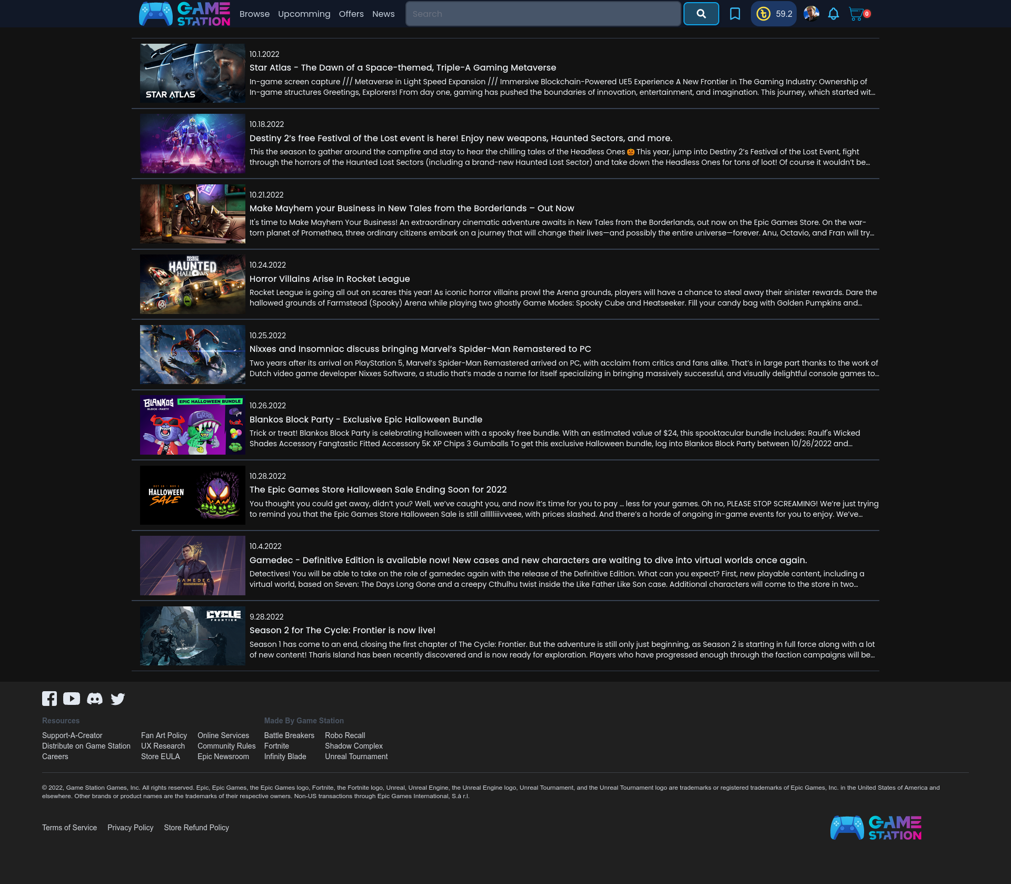Open the Destiny 2 Festival article thumbnail
This screenshot has width=1011, height=884.
[x=193, y=144]
